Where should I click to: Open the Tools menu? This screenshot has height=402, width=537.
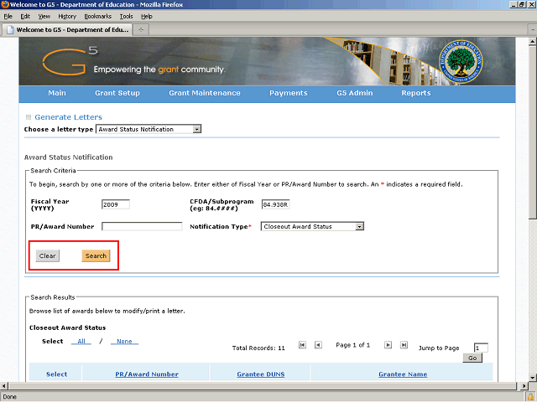click(126, 17)
